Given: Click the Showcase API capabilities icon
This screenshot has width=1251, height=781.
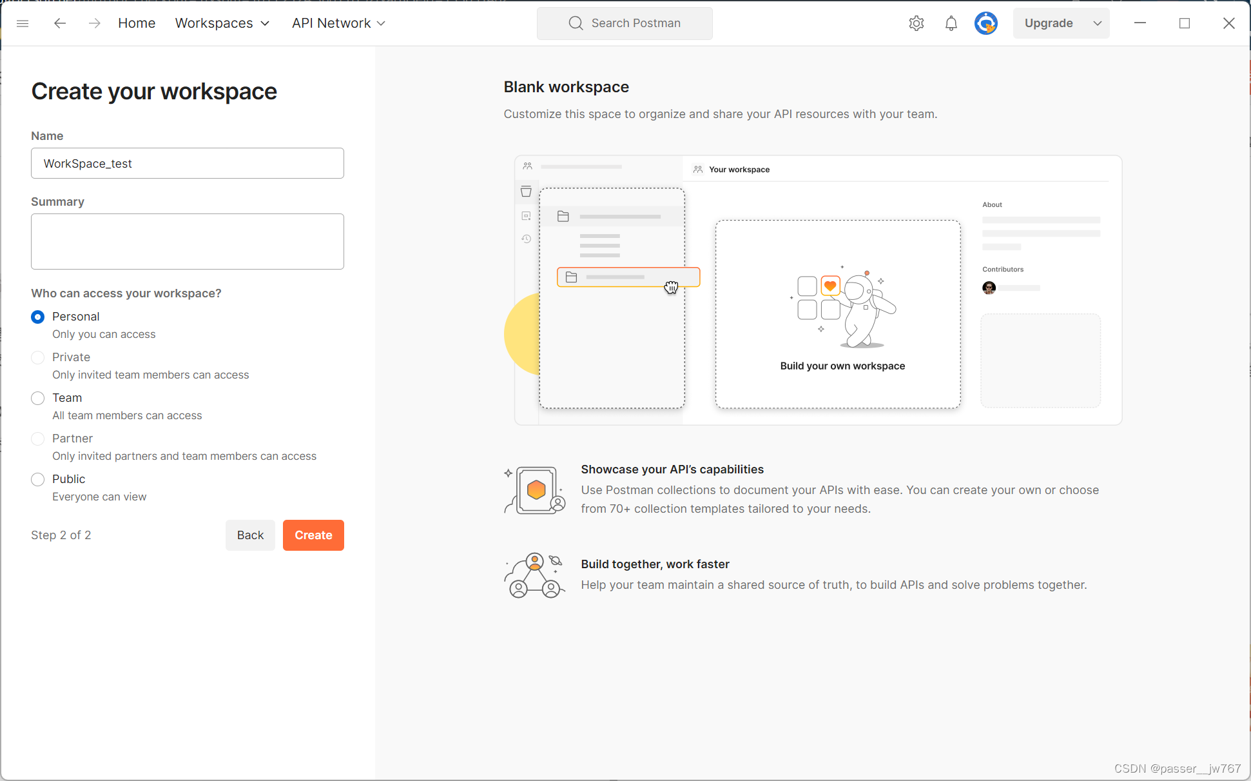Looking at the screenshot, I should click(535, 489).
